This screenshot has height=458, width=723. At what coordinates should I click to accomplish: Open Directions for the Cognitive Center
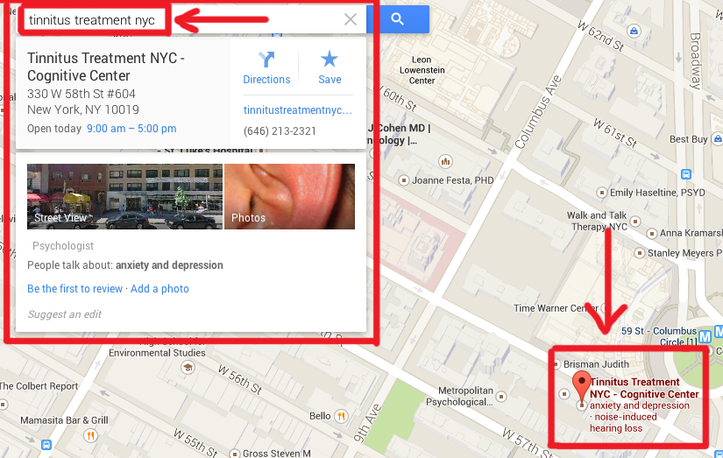266,67
